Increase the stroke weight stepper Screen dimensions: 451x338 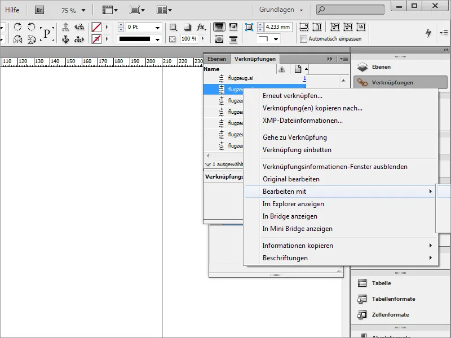pyautogui.click(x=121, y=25)
